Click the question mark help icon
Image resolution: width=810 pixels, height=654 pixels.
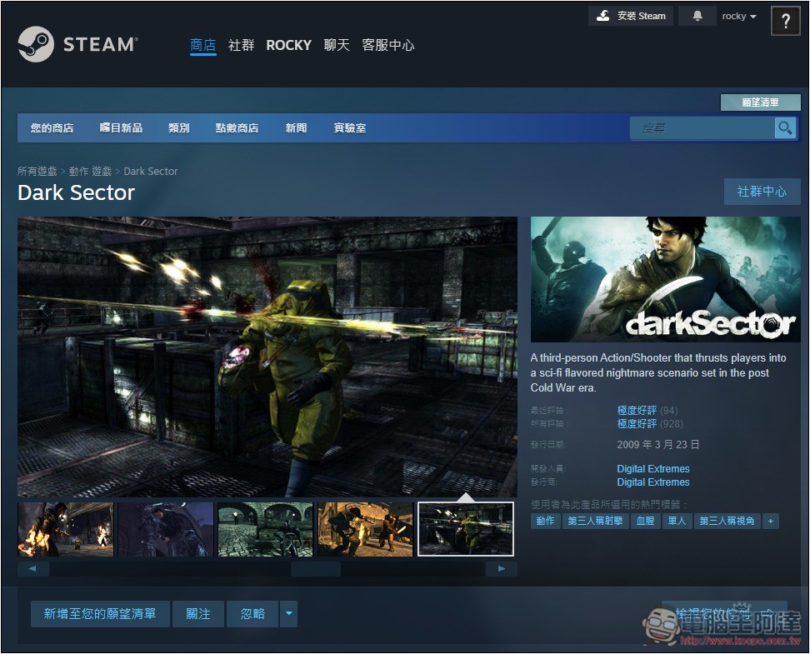[785, 22]
